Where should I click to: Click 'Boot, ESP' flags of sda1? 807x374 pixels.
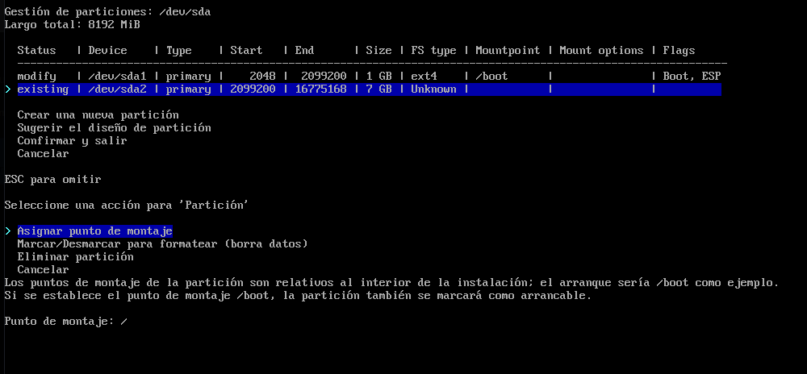692,76
